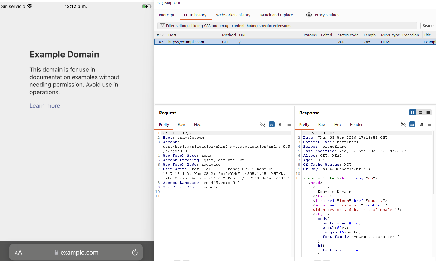Select the Hex tab in Response panel
The width and height of the screenshot is (436, 261).
[338, 124]
